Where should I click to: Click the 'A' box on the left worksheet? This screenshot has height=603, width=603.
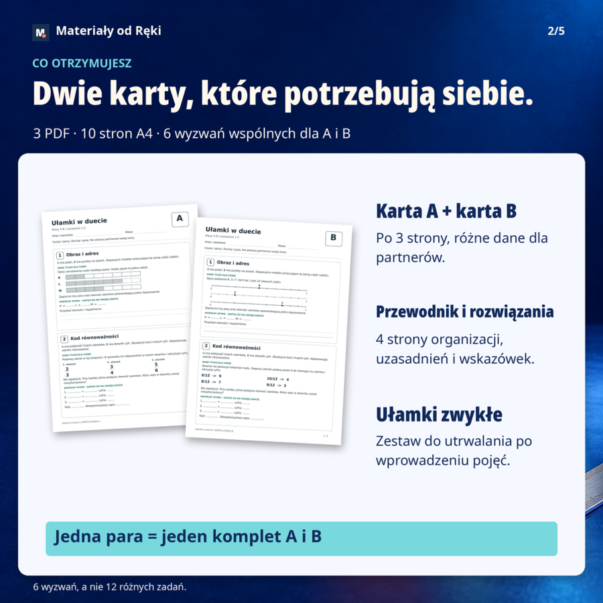pos(180,219)
